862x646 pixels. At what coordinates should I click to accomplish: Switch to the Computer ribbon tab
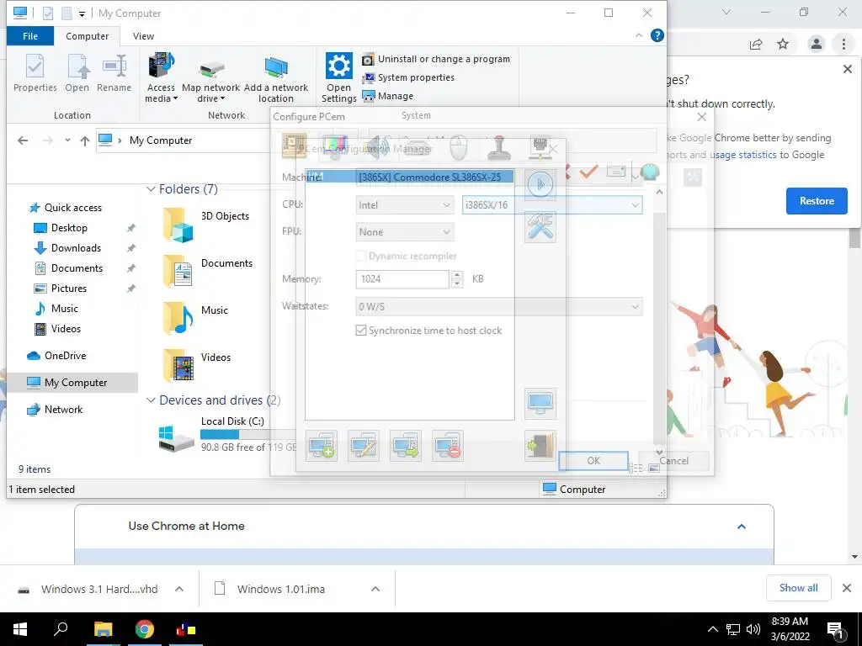point(87,36)
